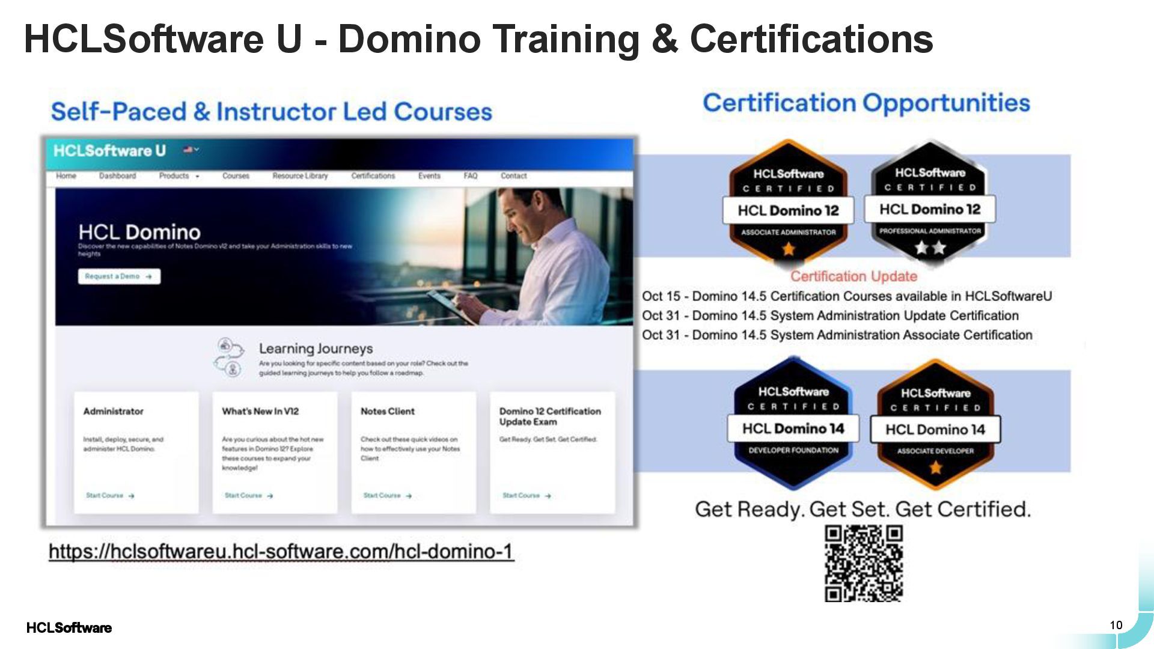Open the country flag language dropdown
The image size is (1154, 649).
(191, 150)
